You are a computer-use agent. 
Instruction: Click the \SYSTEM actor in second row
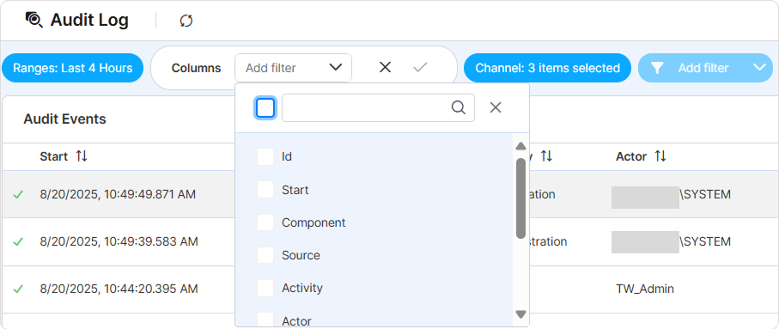(x=705, y=241)
